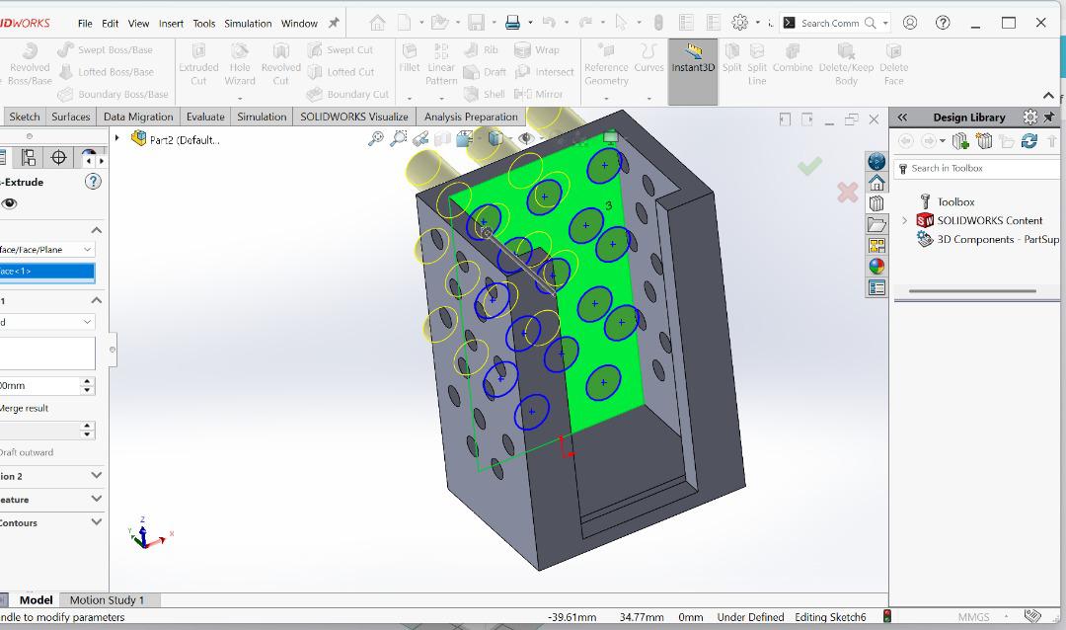Switch to the DimXpertManager crosshair tab

(x=59, y=158)
